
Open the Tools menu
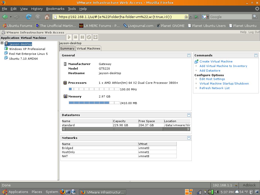point(72,9)
